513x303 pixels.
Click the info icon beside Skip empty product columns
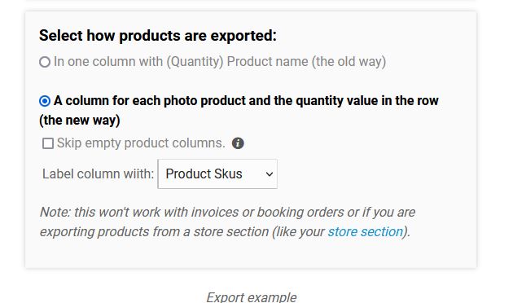(x=238, y=143)
